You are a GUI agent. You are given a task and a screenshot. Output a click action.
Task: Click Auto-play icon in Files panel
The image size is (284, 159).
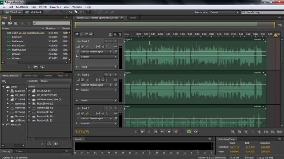[43, 67]
